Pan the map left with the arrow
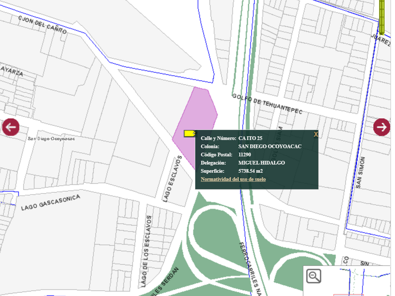The height and width of the screenshot is (296, 395). tap(10, 127)
